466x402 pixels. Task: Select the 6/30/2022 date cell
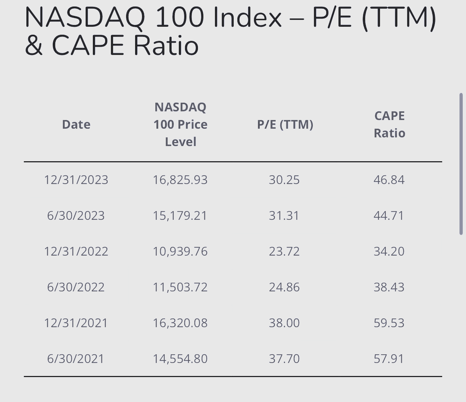(76, 287)
